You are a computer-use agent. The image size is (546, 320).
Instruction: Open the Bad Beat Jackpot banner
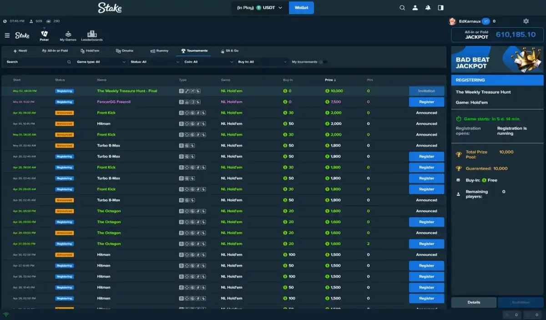click(x=497, y=59)
